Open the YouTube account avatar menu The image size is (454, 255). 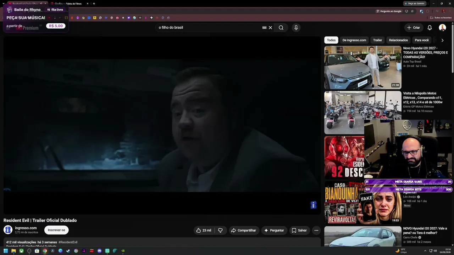point(442,28)
